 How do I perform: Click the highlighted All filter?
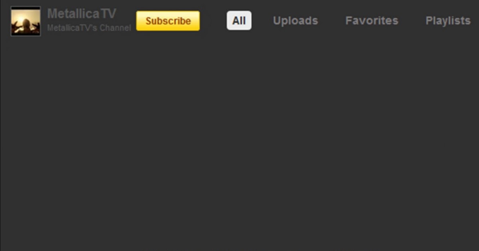(x=239, y=20)
